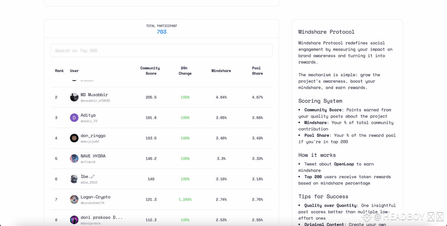The height and width of the screenshot is (226, 447).
Task: Open don_ringgo's avatar
Action: pos(74,138)
